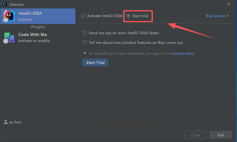Screen dimensions: 237x142
Task: Enable tips to learn IntelliJ IDEA faster
Action: point(85,33)
